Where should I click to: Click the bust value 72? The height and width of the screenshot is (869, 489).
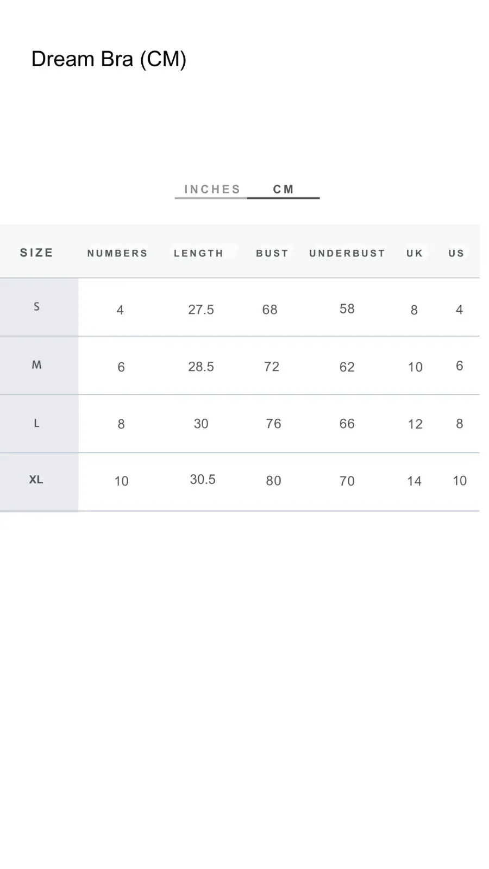pos(272,367)
